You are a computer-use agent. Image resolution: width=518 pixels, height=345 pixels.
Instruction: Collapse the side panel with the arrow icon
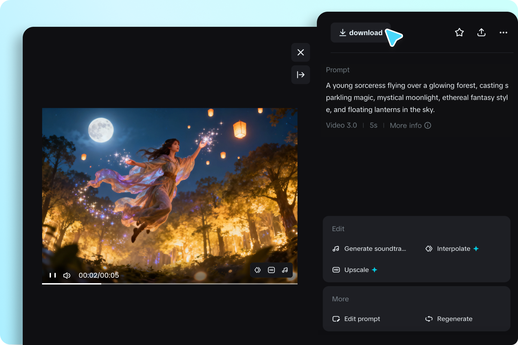[x=301, y=75]
